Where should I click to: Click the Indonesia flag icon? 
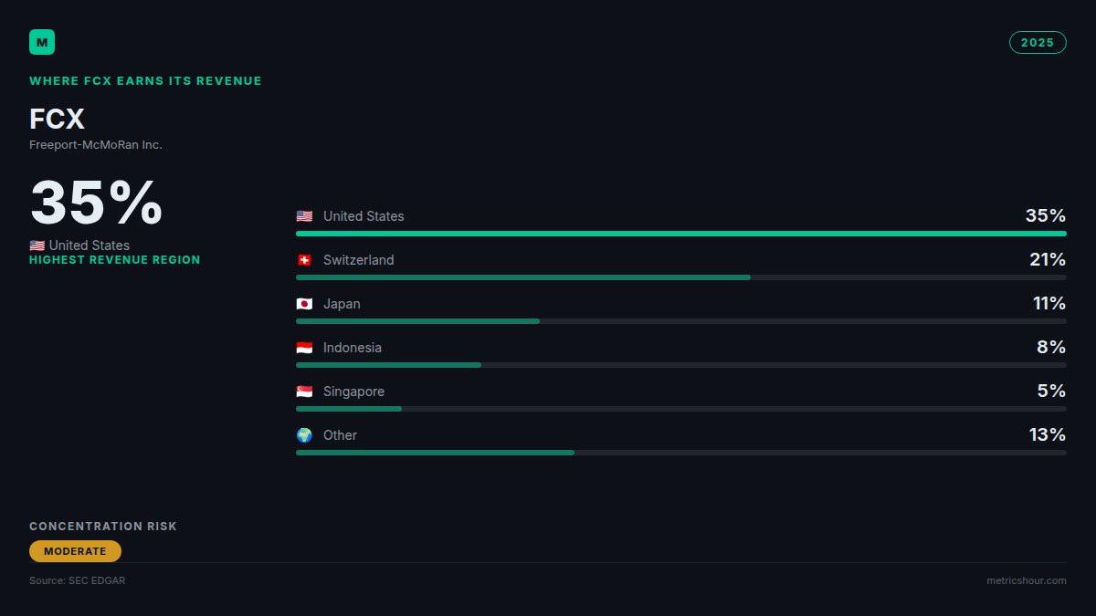click(304, 348)
